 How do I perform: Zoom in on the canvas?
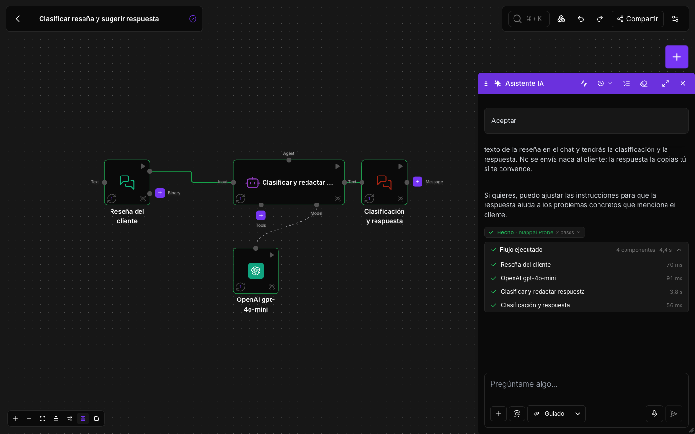coord(15,419)
